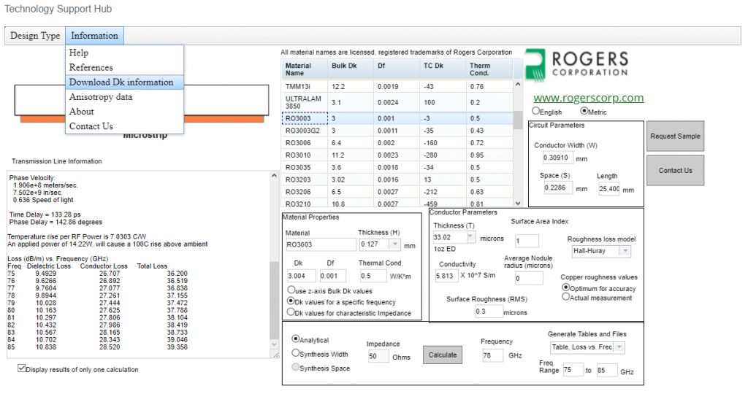Select Help from the Information menu

(x=124, y=53)
